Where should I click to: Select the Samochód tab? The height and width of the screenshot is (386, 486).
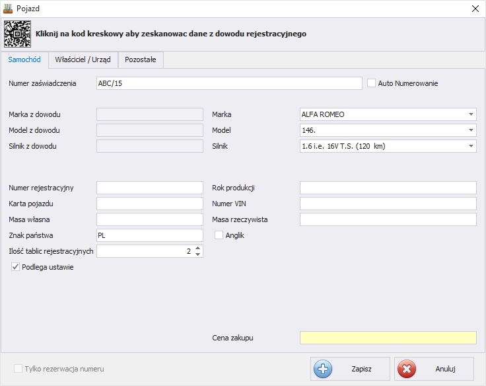point(24,59)
